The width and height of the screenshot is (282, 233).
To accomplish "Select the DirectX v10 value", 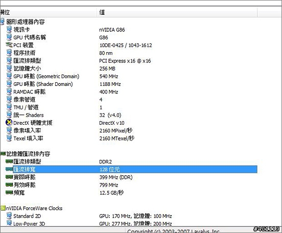I will (112, 123).
